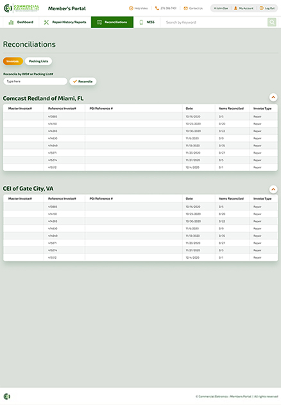Click the Log Out icon
Viewport: 281px width, 405px height.
pyautogui.click(x=261, y=8)
